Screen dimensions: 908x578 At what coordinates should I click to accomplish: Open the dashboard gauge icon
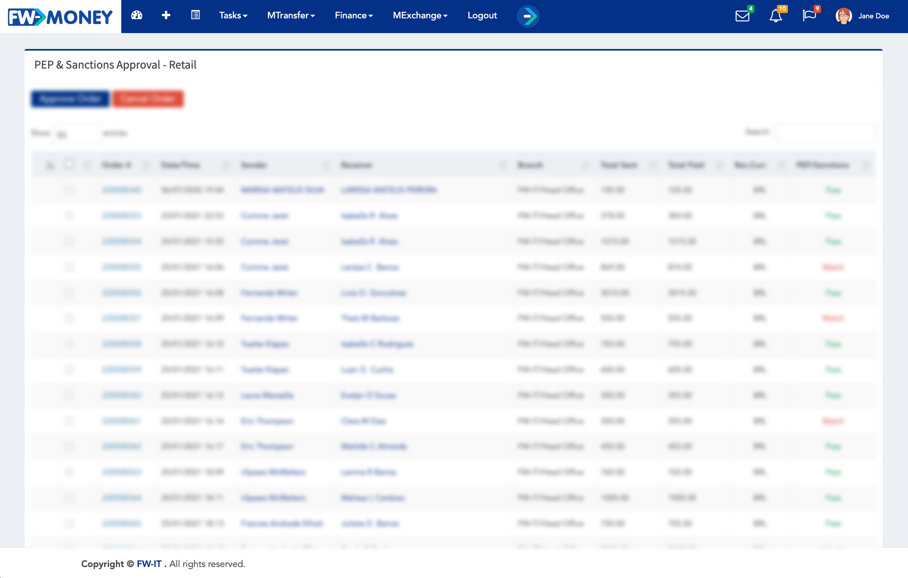coord(136,16)
